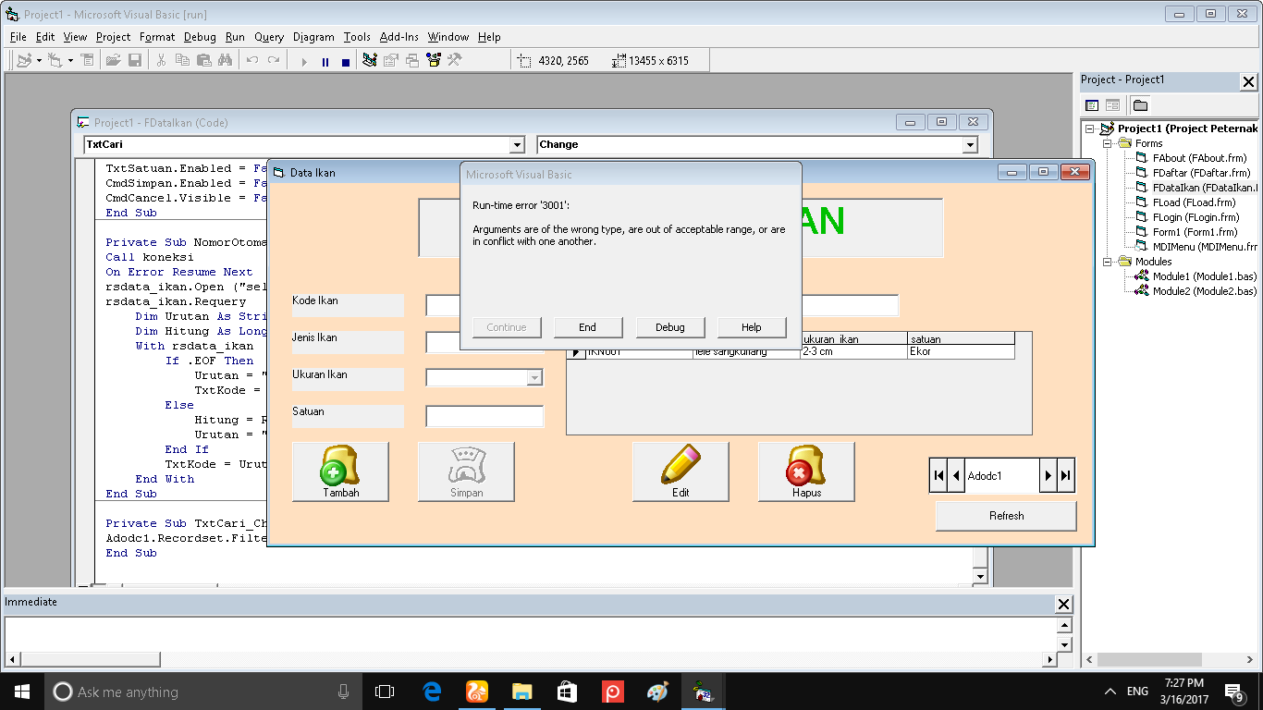Click the Add Form toolbar icon
Image resolution: width=1263 pixels, height=710 pixels.
click(x=55, y=61)
